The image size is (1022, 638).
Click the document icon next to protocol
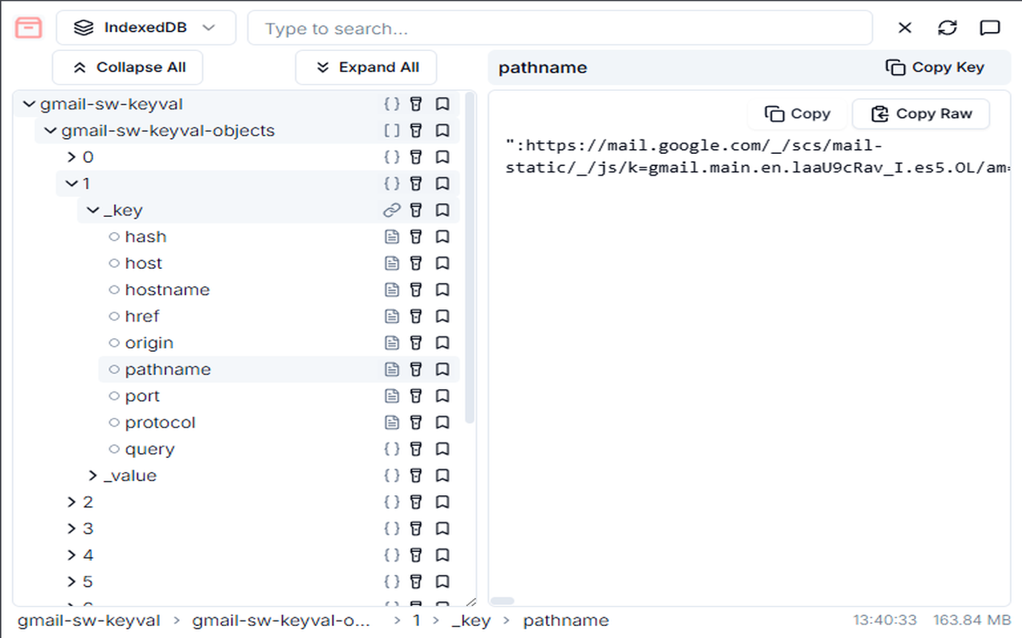point(391,422)
